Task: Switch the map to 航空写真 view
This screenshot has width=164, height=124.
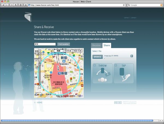Action: point(68,51)
